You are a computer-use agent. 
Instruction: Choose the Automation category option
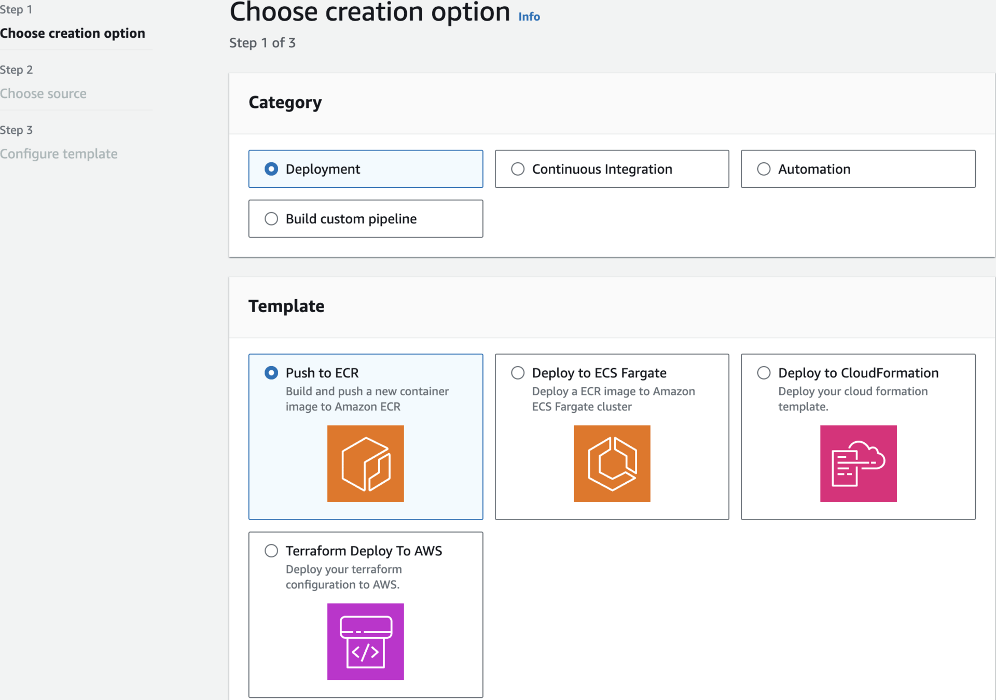pos(764,169)
